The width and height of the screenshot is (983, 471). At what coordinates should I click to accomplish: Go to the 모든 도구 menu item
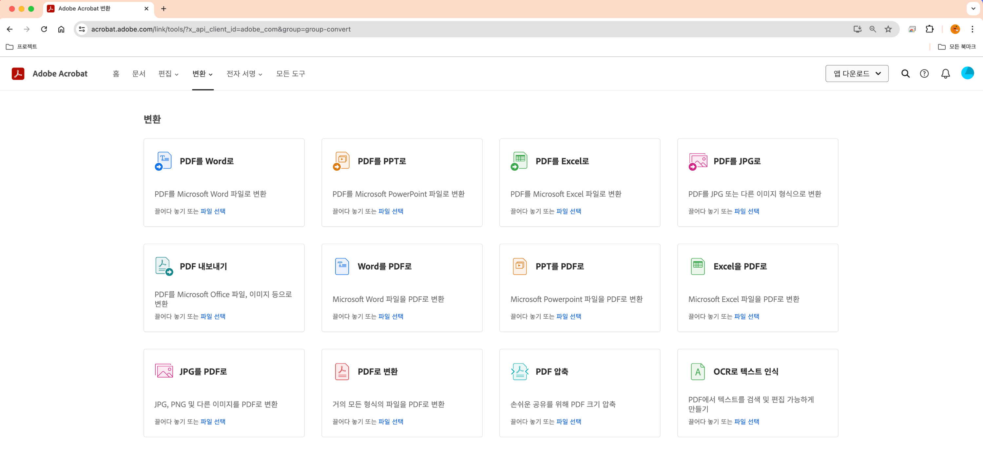click(290, 74)
